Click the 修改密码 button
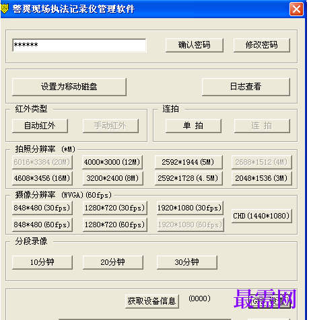 (262, 45)
